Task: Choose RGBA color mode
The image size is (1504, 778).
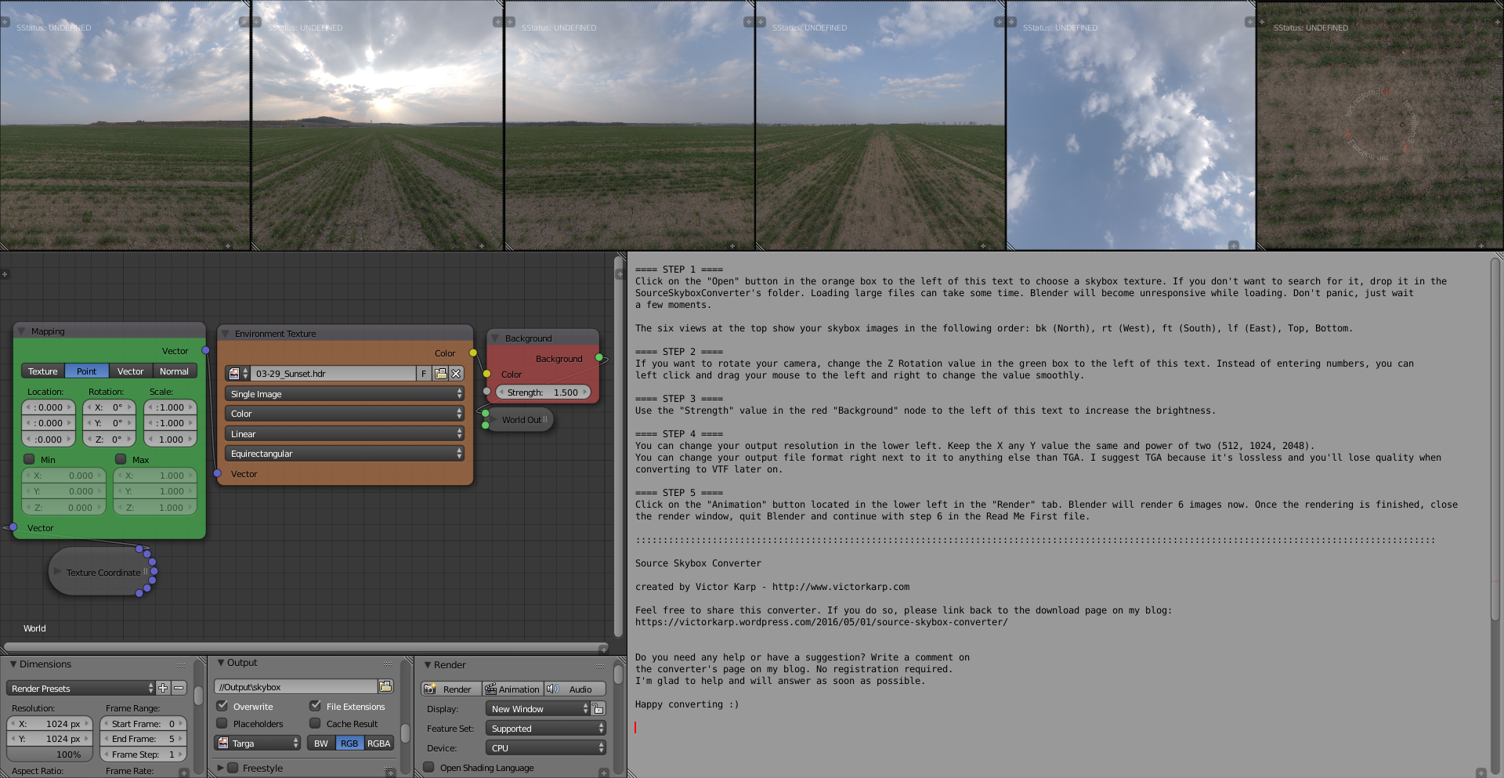Action: (x=378, y=744)
